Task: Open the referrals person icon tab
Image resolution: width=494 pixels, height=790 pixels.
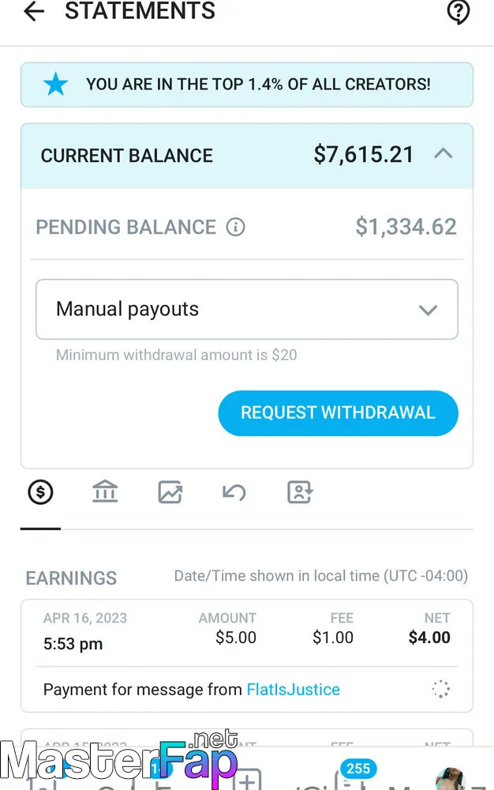Action: tap(300, 492)
